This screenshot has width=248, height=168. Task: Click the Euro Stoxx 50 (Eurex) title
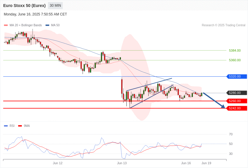coord(24,6)
